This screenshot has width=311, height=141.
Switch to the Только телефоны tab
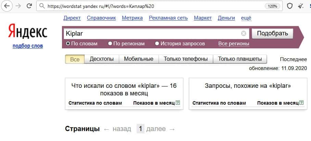(x=186, y=59)
